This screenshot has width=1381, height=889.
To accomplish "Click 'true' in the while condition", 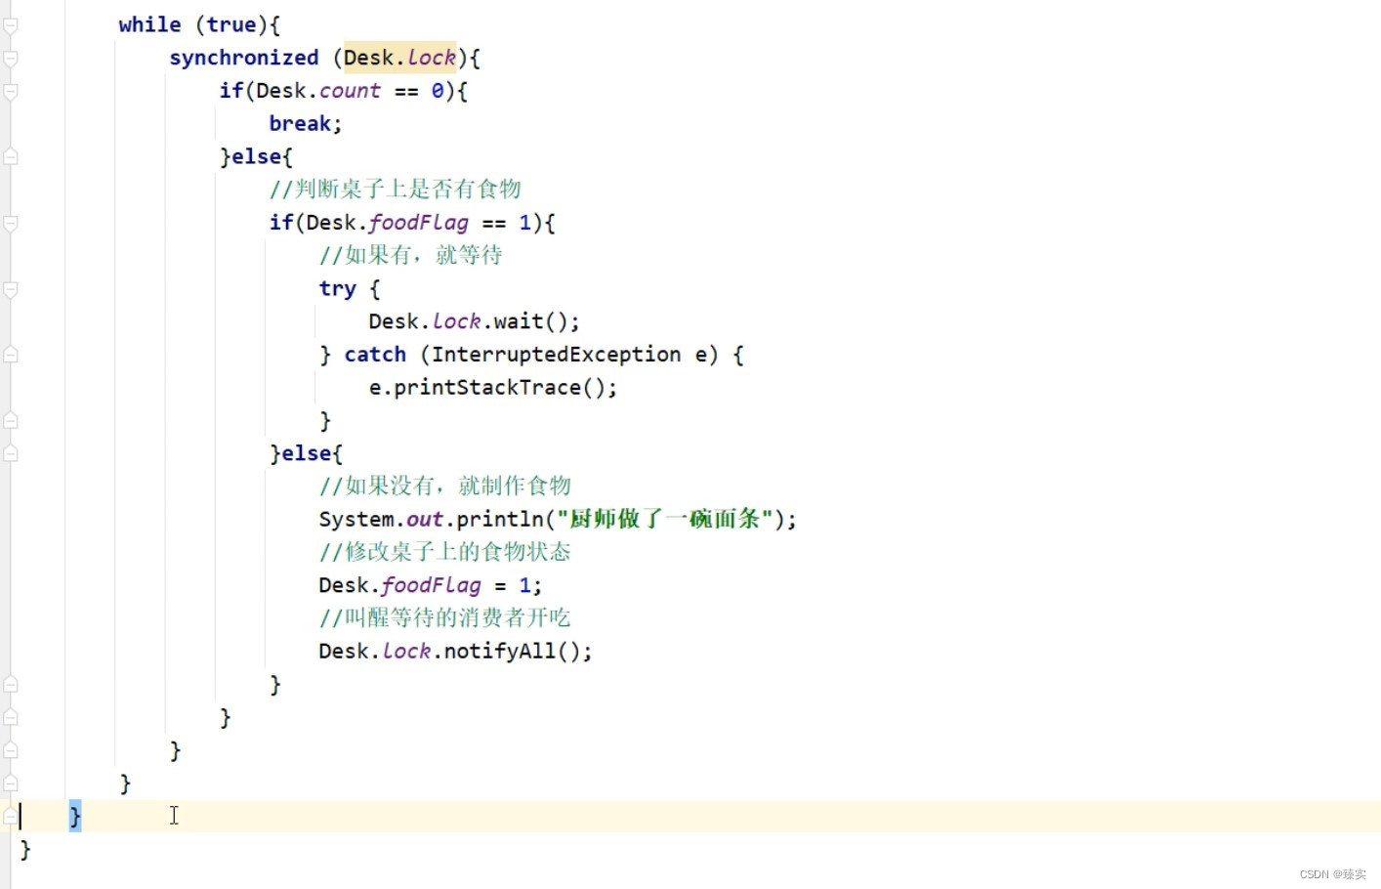I will tap(231, 24).
